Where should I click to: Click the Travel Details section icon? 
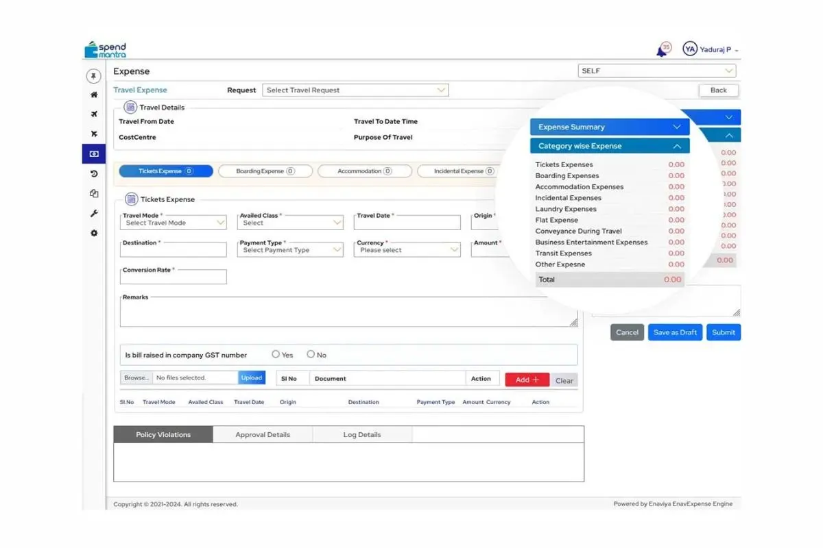130,107
